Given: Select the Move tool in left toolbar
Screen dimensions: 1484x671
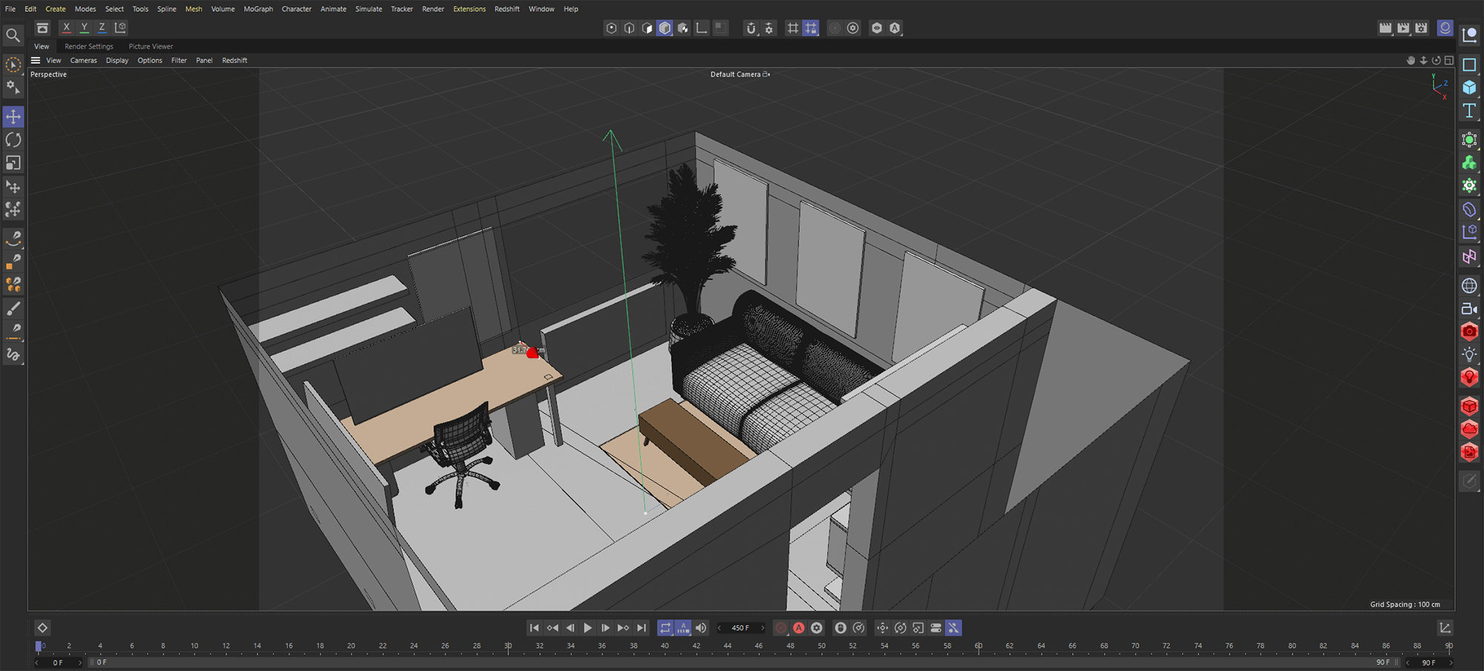Looking at the screenshot, I should (13, 117).
